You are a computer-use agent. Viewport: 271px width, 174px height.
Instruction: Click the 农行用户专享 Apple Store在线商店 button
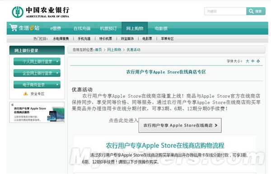[180, 125]
